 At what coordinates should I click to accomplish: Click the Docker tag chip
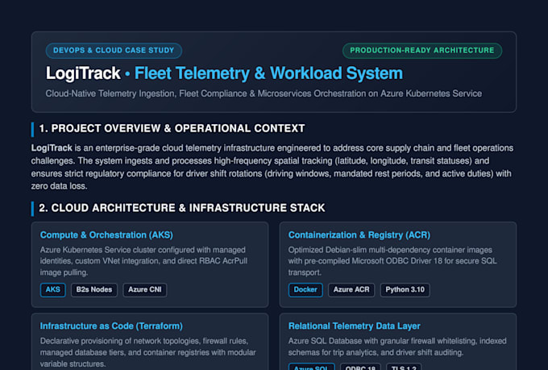pyautogui.click(x=305, y=289)
